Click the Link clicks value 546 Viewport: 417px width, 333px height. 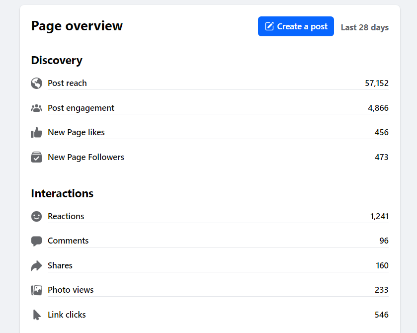click(x=381, y=315)
